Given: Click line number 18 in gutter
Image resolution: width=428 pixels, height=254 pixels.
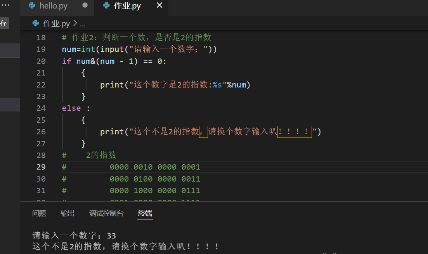Looking at the screenshot, I should (x=41, y=38).
